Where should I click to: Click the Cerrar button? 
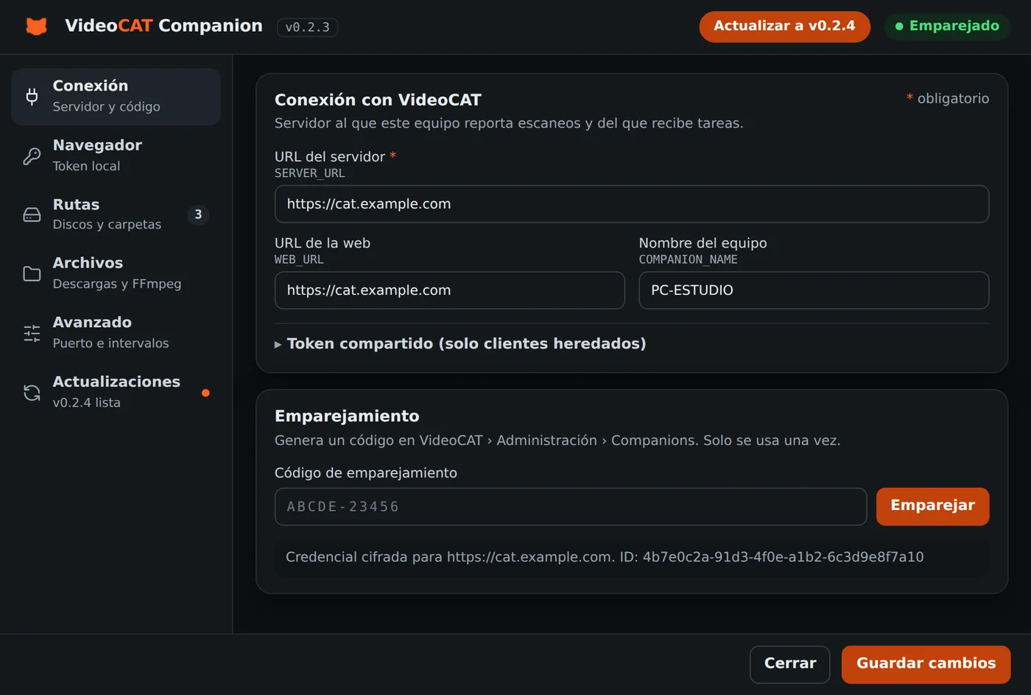pyautogui.click(x=789, y=664)
